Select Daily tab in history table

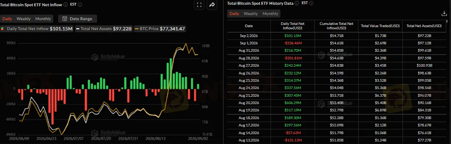[x=234, y=14]
